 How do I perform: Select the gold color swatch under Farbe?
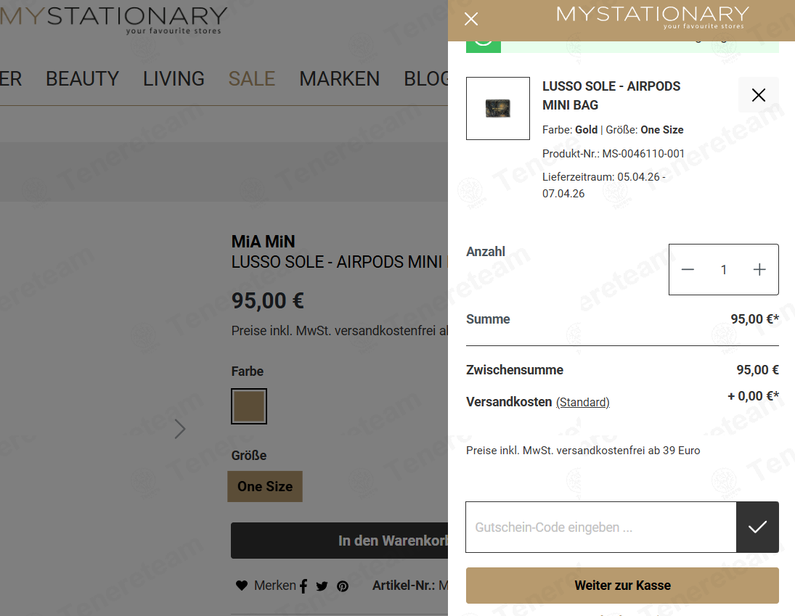click(x=249, y=406)
